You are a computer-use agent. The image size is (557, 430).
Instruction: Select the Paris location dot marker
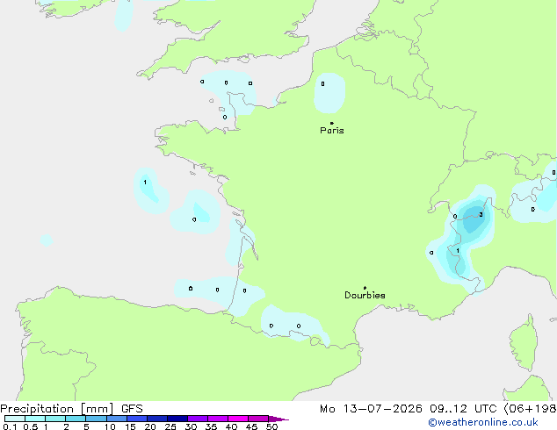pos(332,123)
